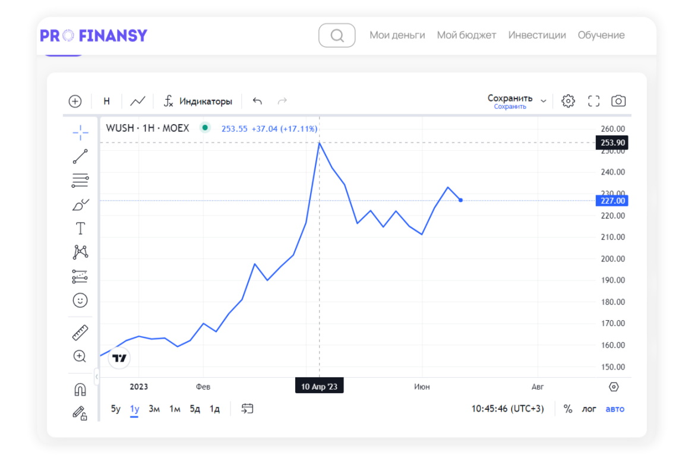This screenshot has width=695, height=461.
Task: Go to Обучение link
Action: pyautogui.click(x=601, y=35)
